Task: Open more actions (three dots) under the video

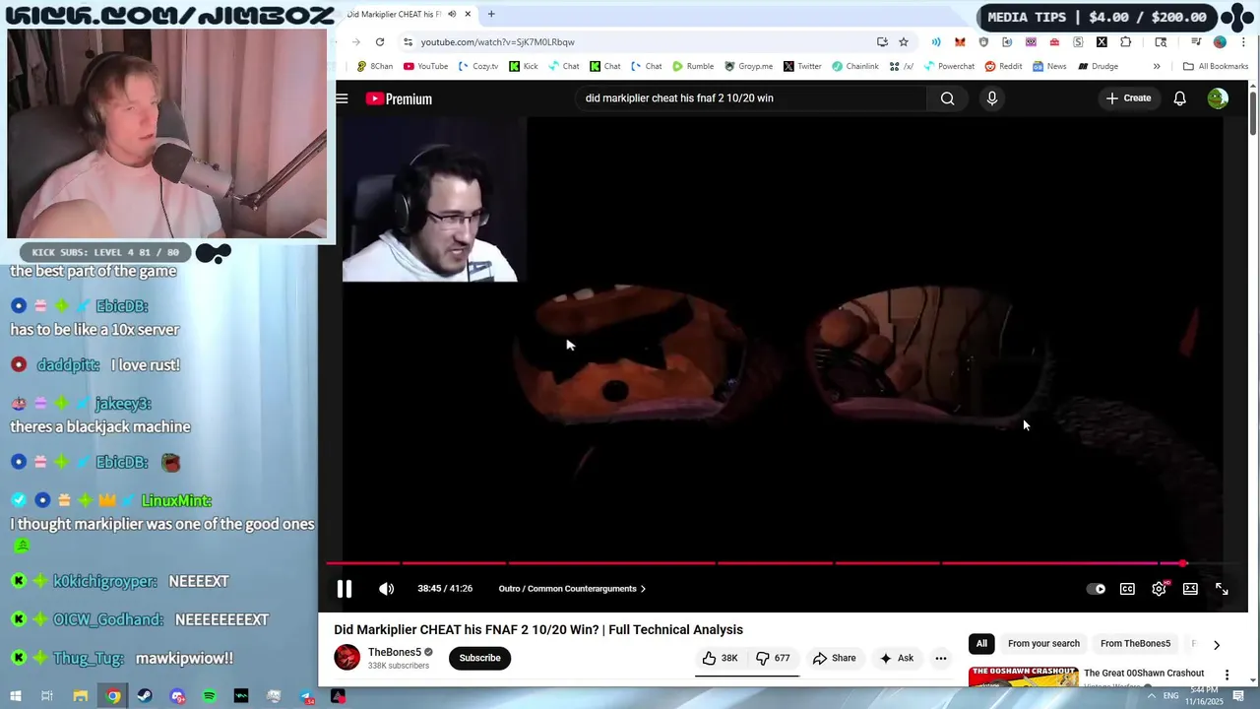Action: (941, 658)
